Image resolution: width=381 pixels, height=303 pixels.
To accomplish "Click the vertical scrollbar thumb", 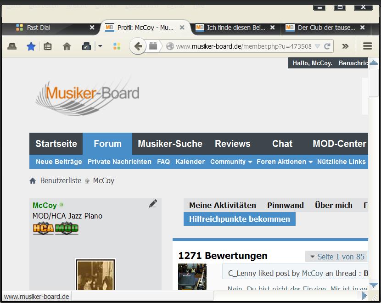I will 374,83.
